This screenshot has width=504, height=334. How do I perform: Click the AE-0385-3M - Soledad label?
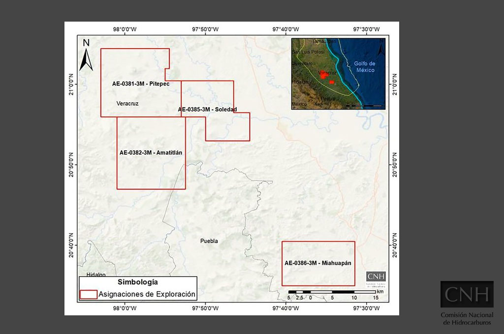(x=207, y=110)
